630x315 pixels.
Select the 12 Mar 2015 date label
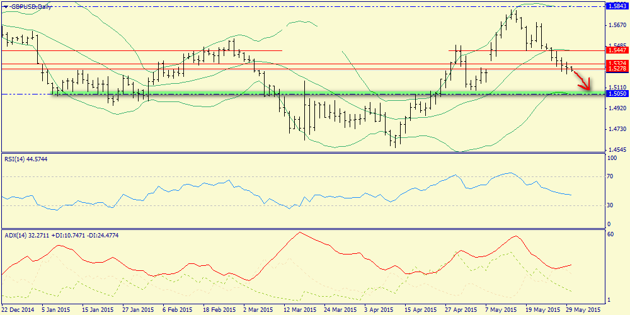pyautogui.click(x=300, y=310)
